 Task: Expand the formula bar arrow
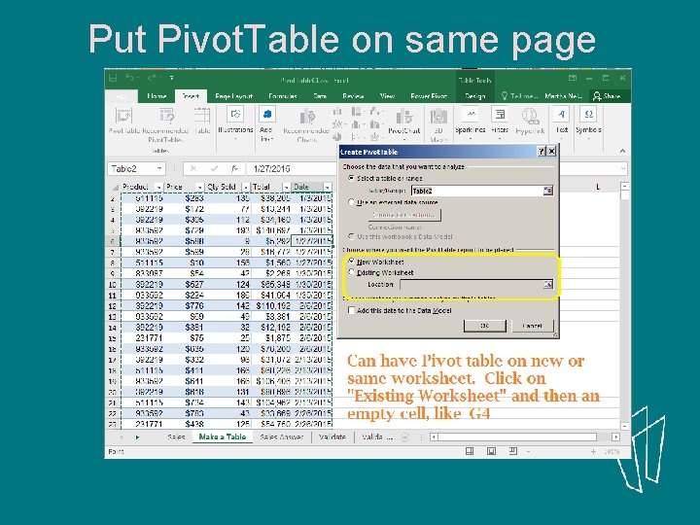pyautogui.click(x=623, y=168)
